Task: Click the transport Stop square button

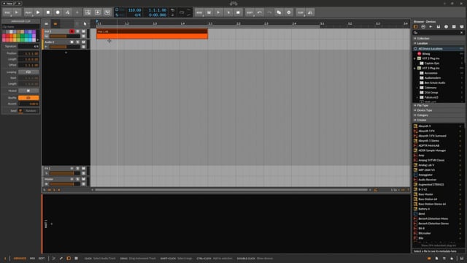Action: (48, 12)
